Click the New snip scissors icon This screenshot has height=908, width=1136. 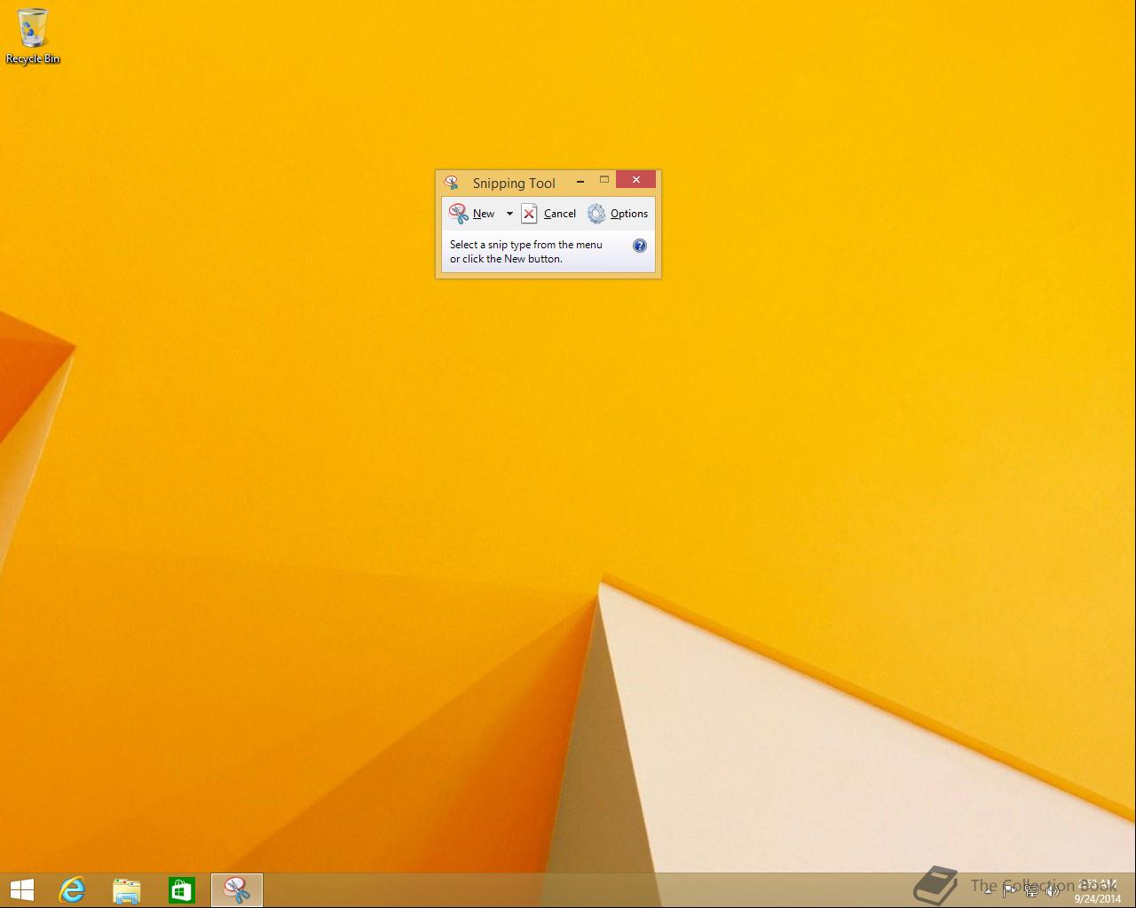pos(459,214)
